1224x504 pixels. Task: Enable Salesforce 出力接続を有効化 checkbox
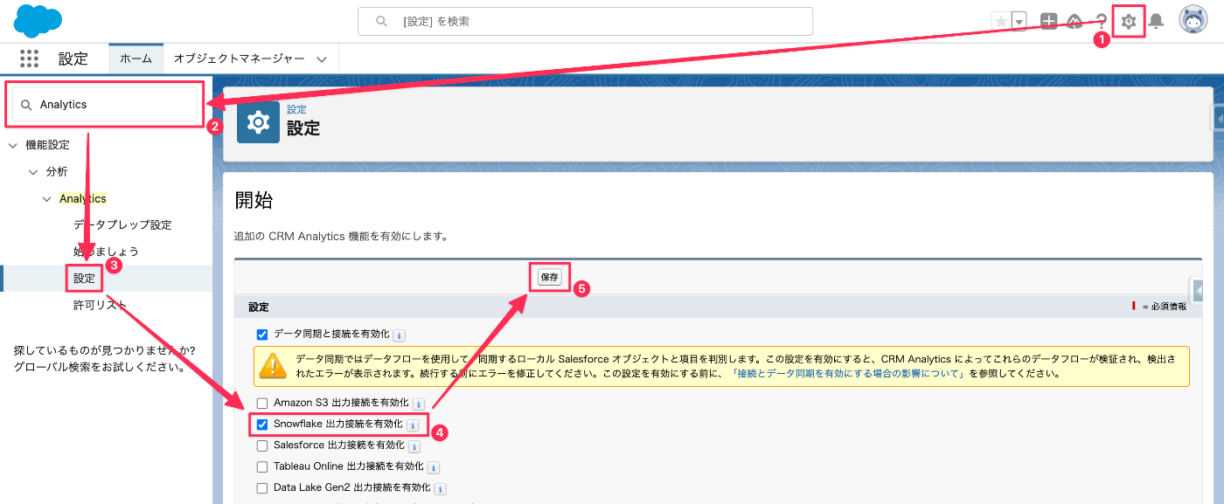click(262, 445)
